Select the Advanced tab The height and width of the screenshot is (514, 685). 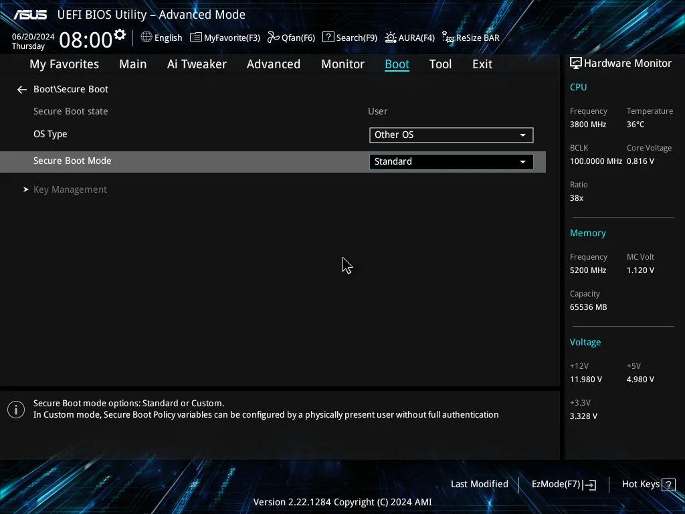[274, 64]
